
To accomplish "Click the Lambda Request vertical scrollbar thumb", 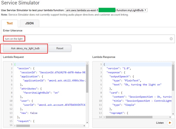I will (x=87, y=79).
